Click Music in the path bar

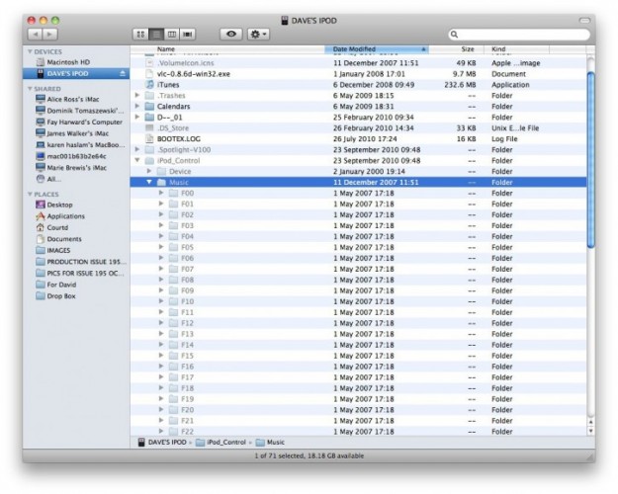pyautogui.click(x=270, y=443)
